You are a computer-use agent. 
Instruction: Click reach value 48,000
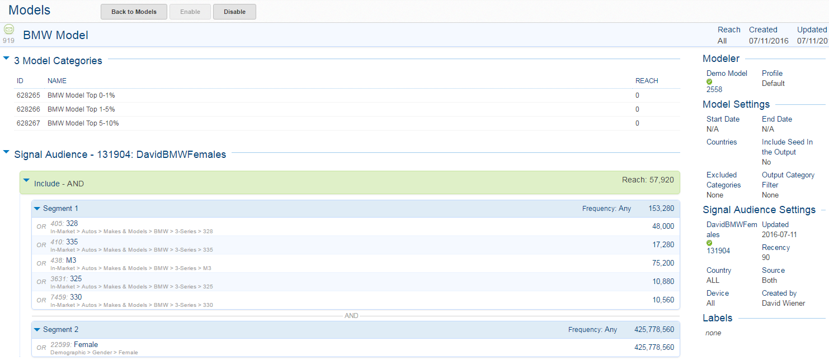(x=663, y=227)
